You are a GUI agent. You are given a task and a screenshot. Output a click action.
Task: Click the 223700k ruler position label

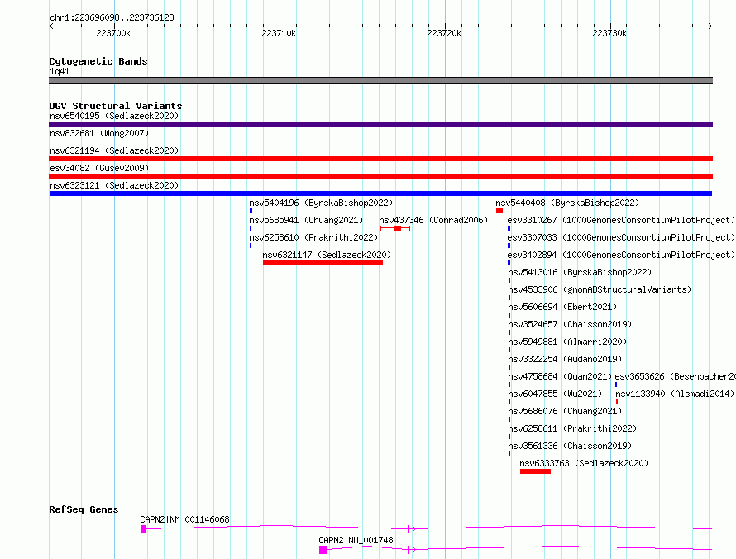(113, 33)
